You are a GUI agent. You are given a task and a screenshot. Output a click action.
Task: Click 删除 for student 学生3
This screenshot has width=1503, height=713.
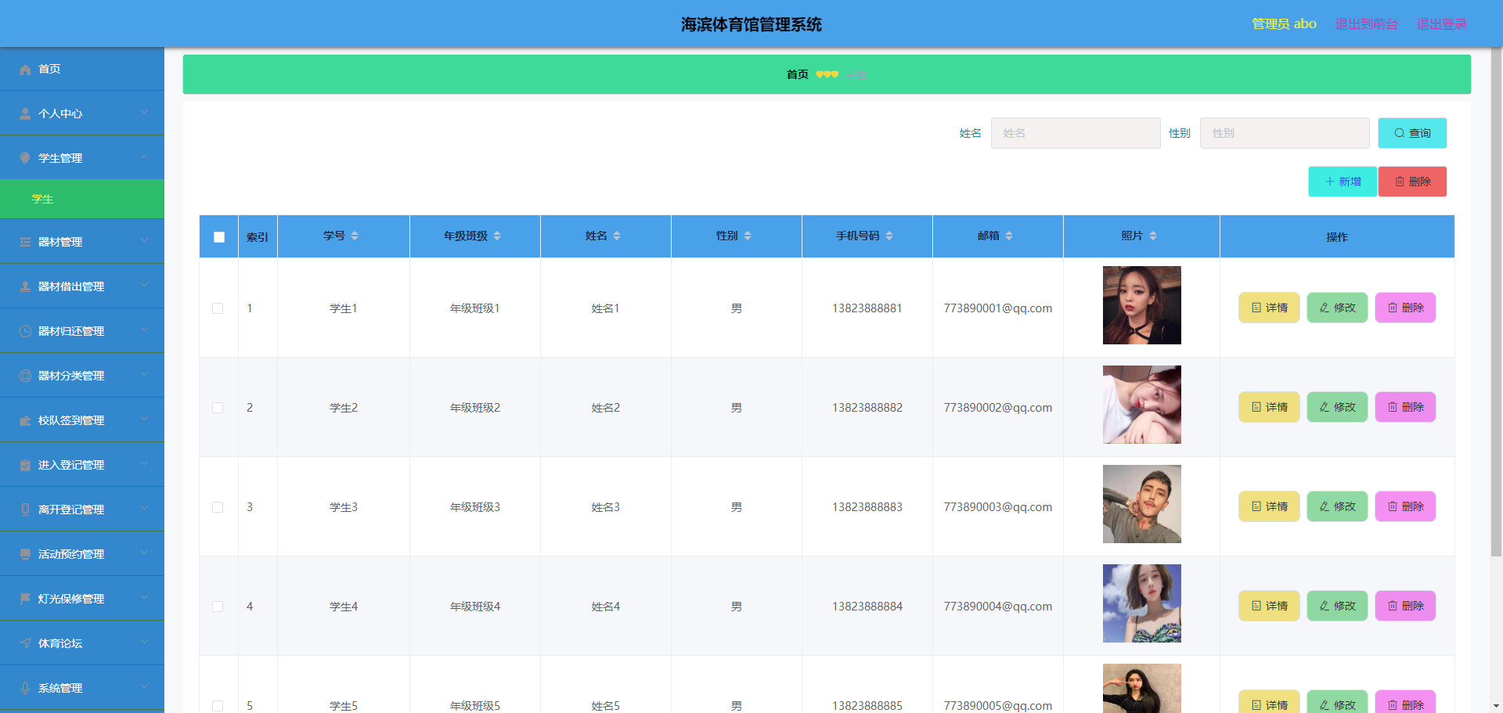(x=1405, y=506)
